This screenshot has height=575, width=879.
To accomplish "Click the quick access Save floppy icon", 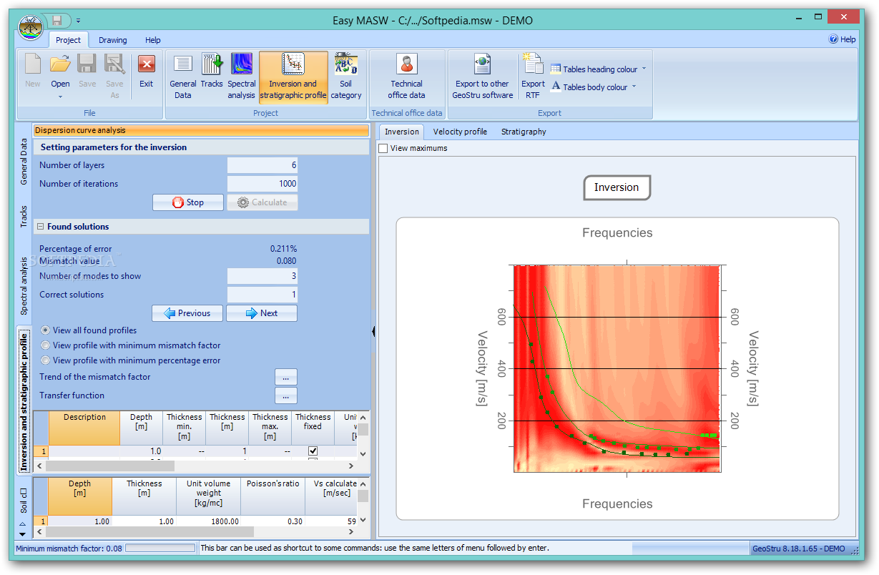I will tap(57, 20).
